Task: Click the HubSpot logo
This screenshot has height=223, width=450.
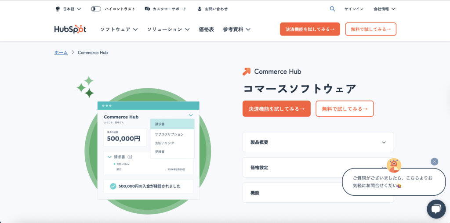Action: [70, 29]
